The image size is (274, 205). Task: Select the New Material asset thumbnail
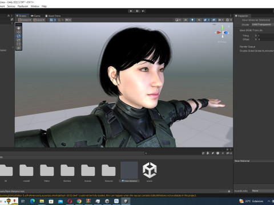click(x=129, y=170)
